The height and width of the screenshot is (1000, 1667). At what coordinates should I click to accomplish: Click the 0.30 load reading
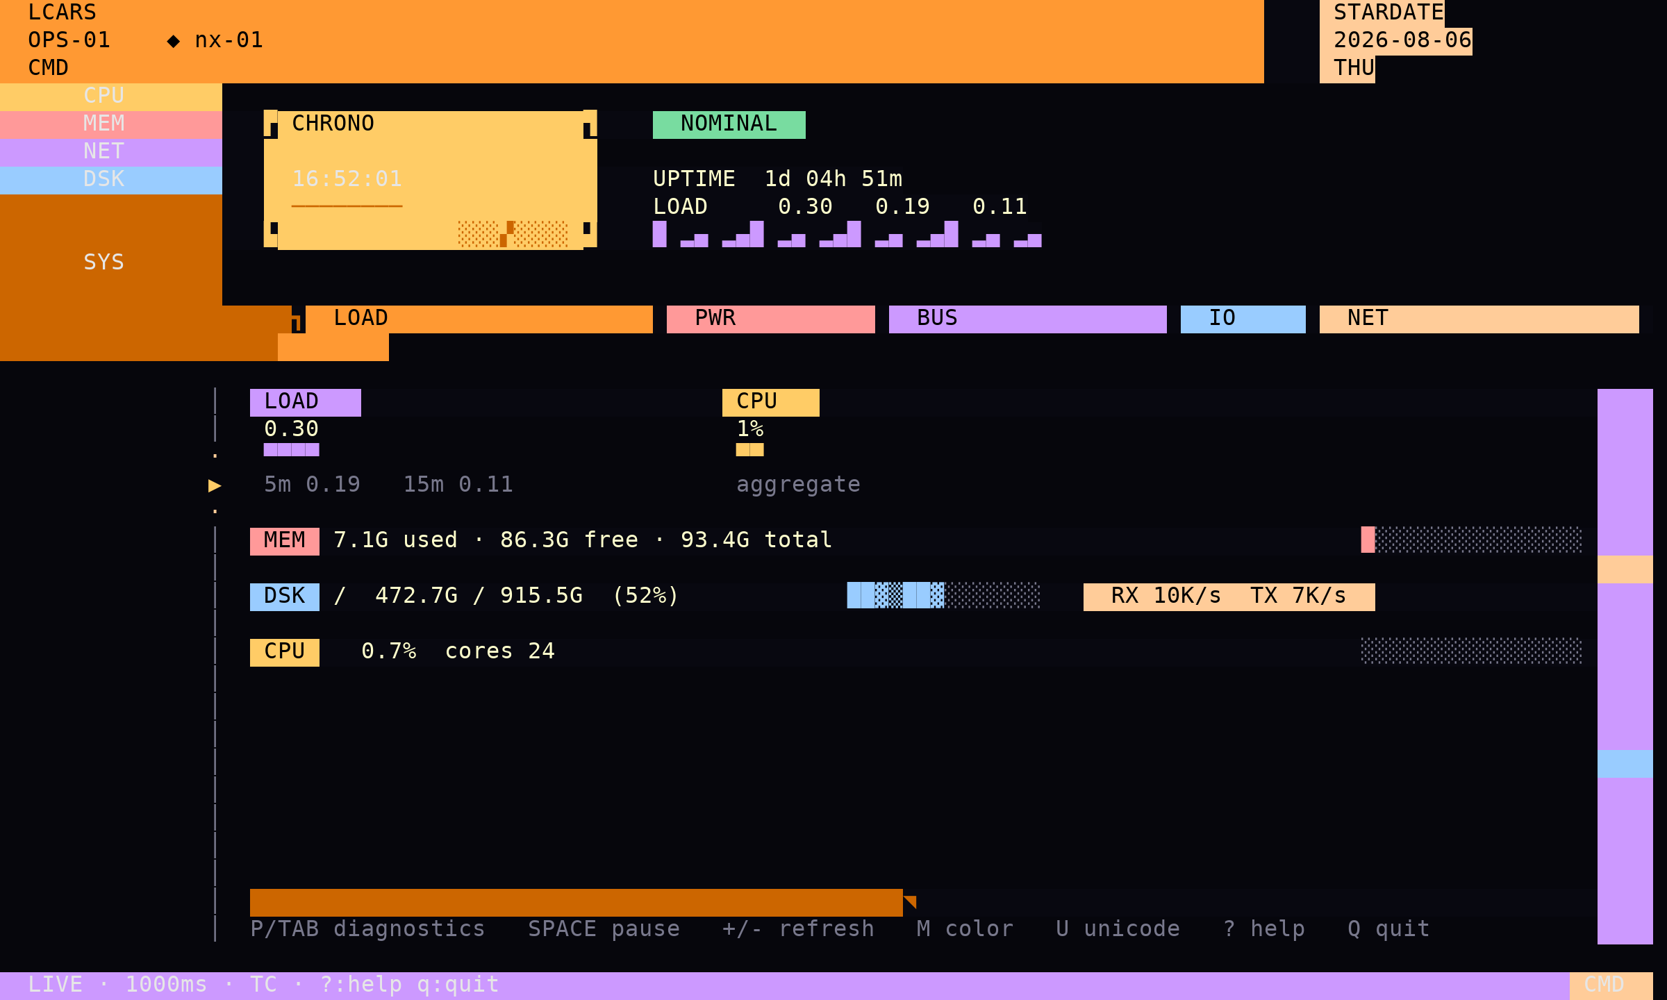292,429
